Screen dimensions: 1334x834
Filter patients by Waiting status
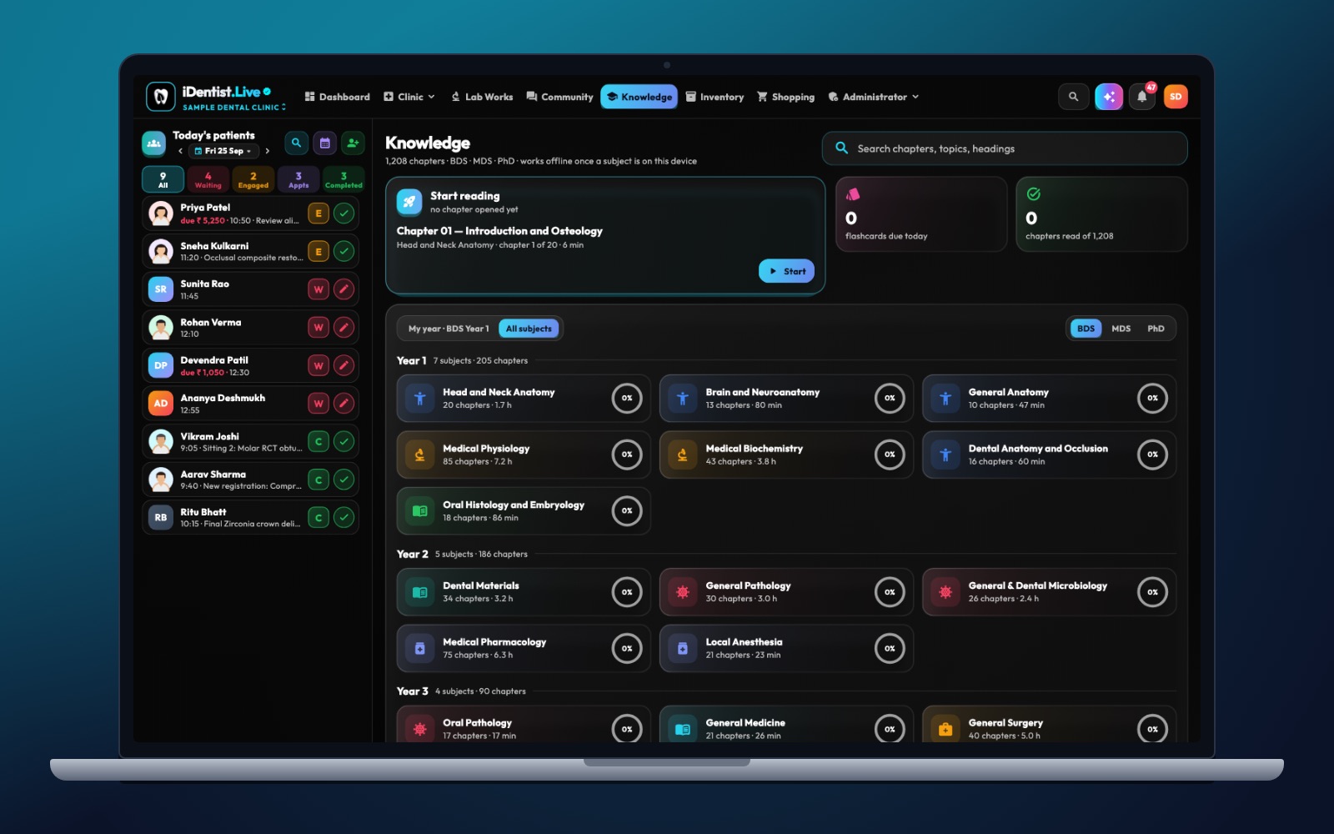point(208,180)
